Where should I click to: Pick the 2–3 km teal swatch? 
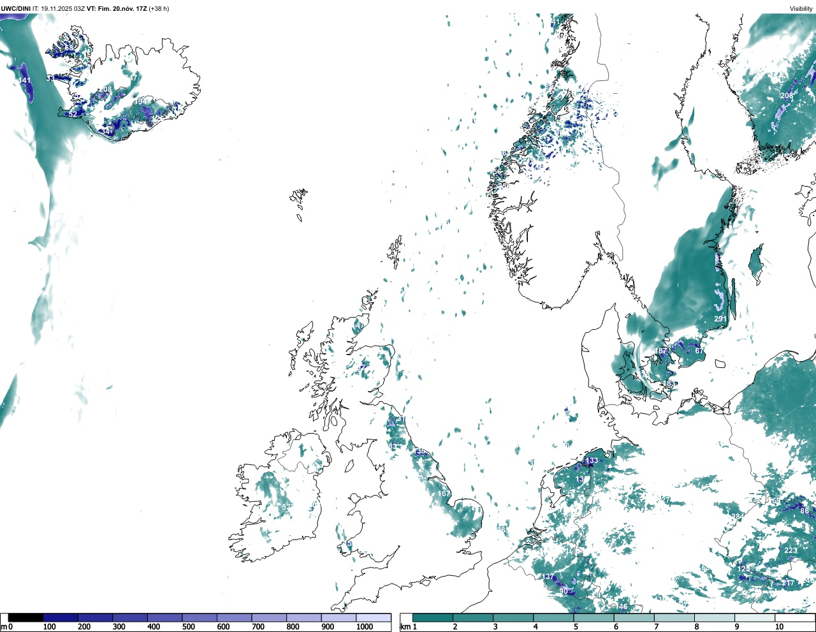(x=473, y=617)
